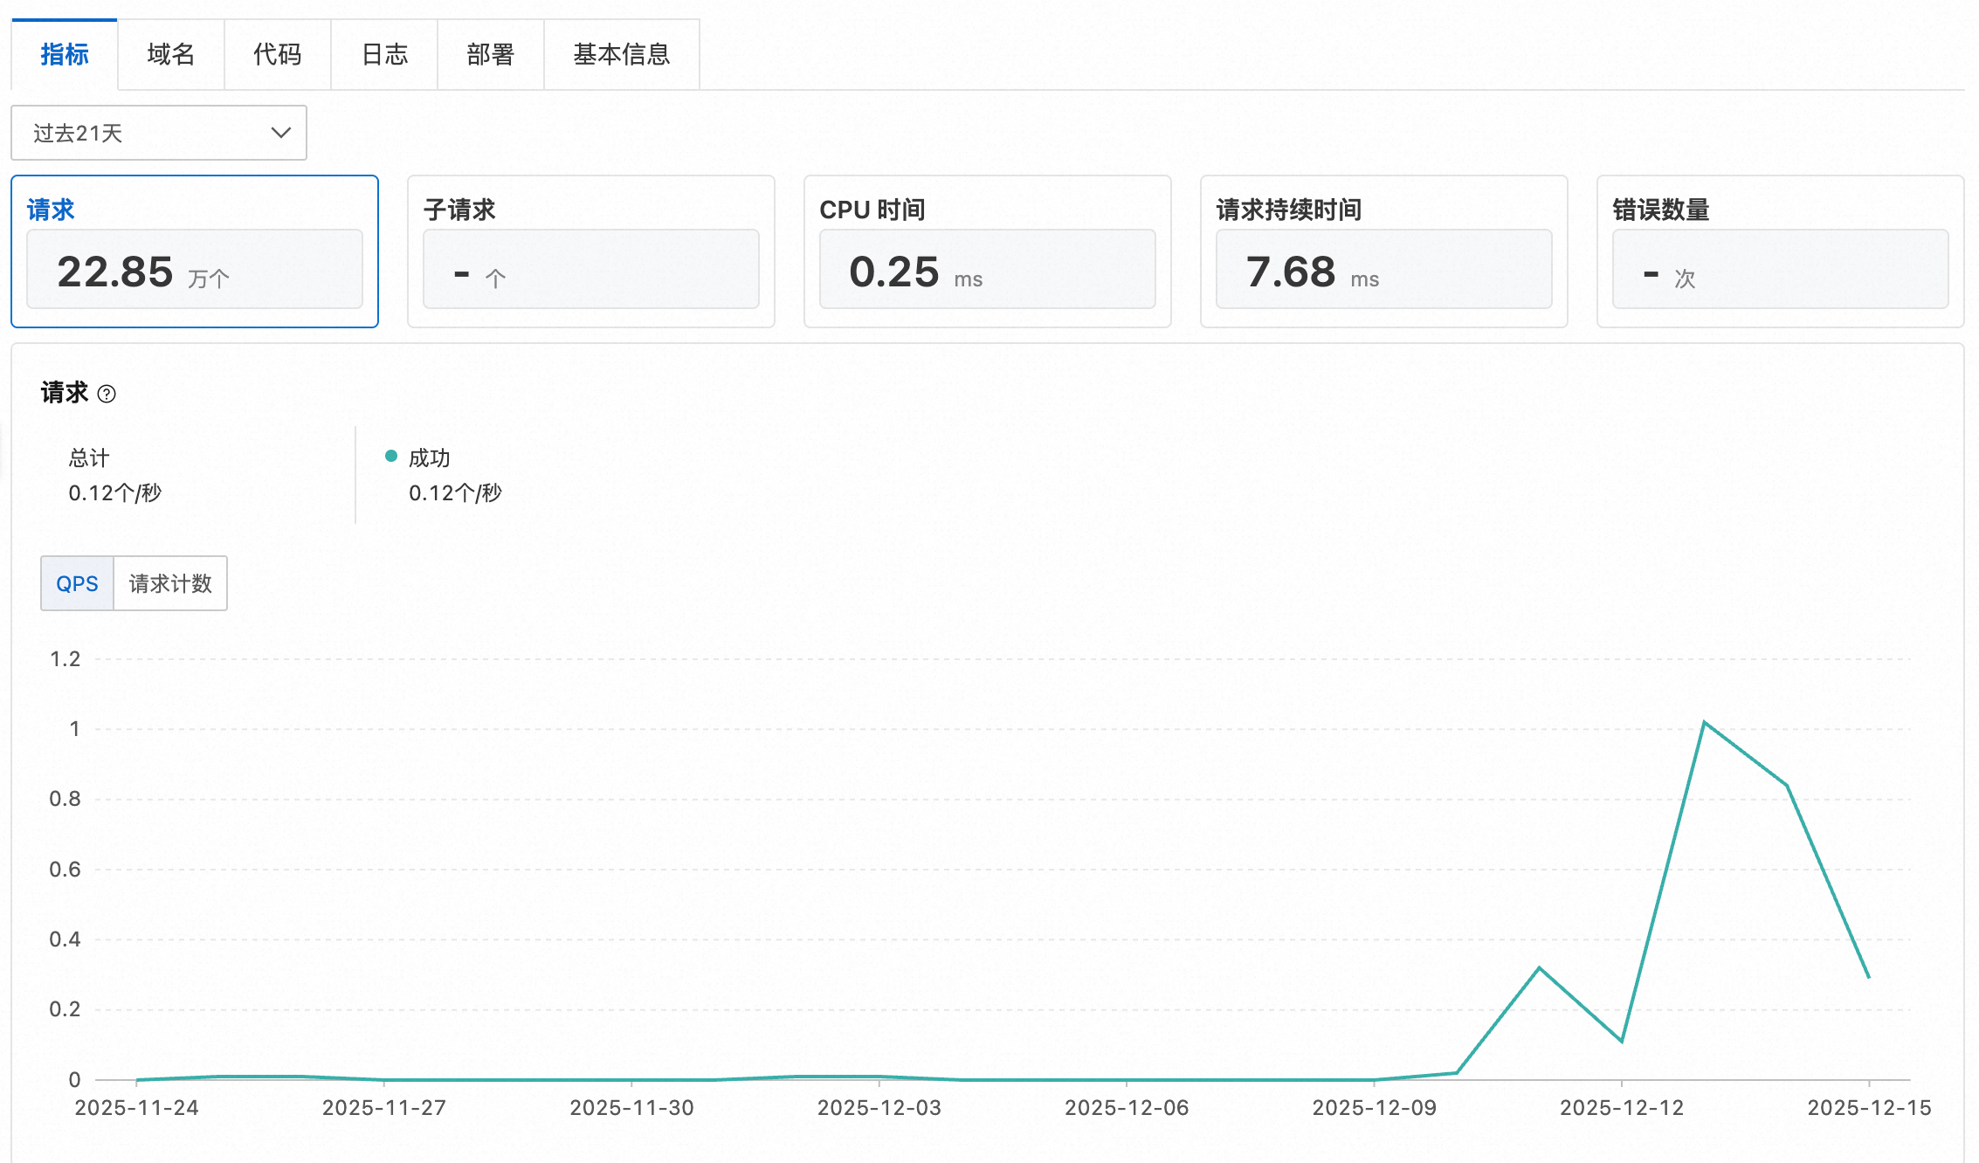Screen dimensions: 1979x1163
Task: Click the 成功 legend label
Action: point(429,458)
